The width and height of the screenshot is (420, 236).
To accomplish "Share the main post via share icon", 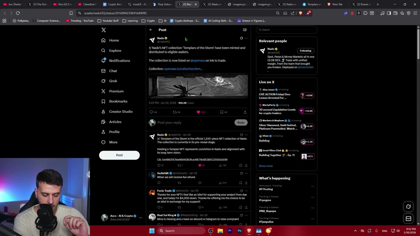I will 245,112.
